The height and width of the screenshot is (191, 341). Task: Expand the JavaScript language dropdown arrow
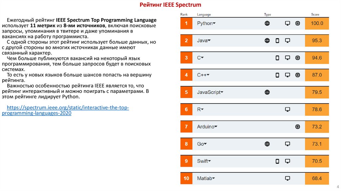(222, 92)
